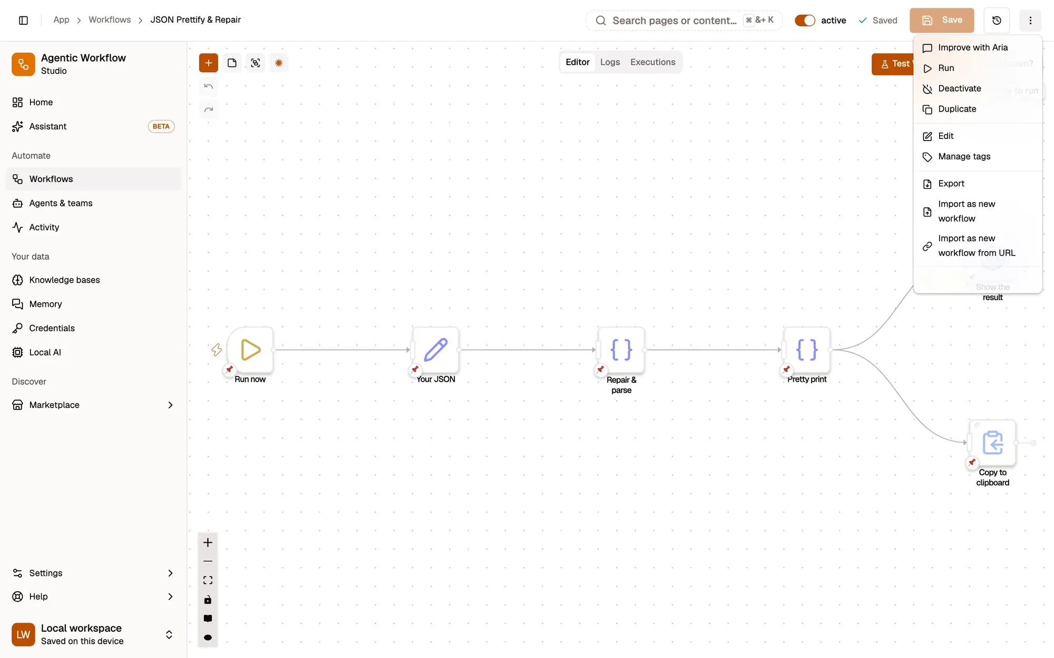Image resolution: width=1054 pixels, height=658 pixels.
Task: Click the orange Save button
Action: [942, 20]
